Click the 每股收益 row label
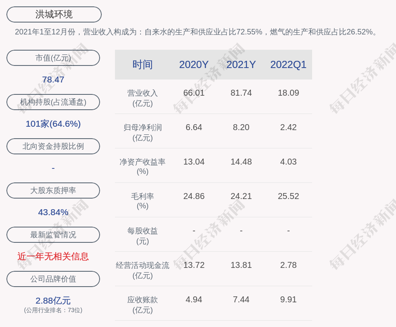The width and height of the screenshot is (396, 327). [x=143, y=236]
